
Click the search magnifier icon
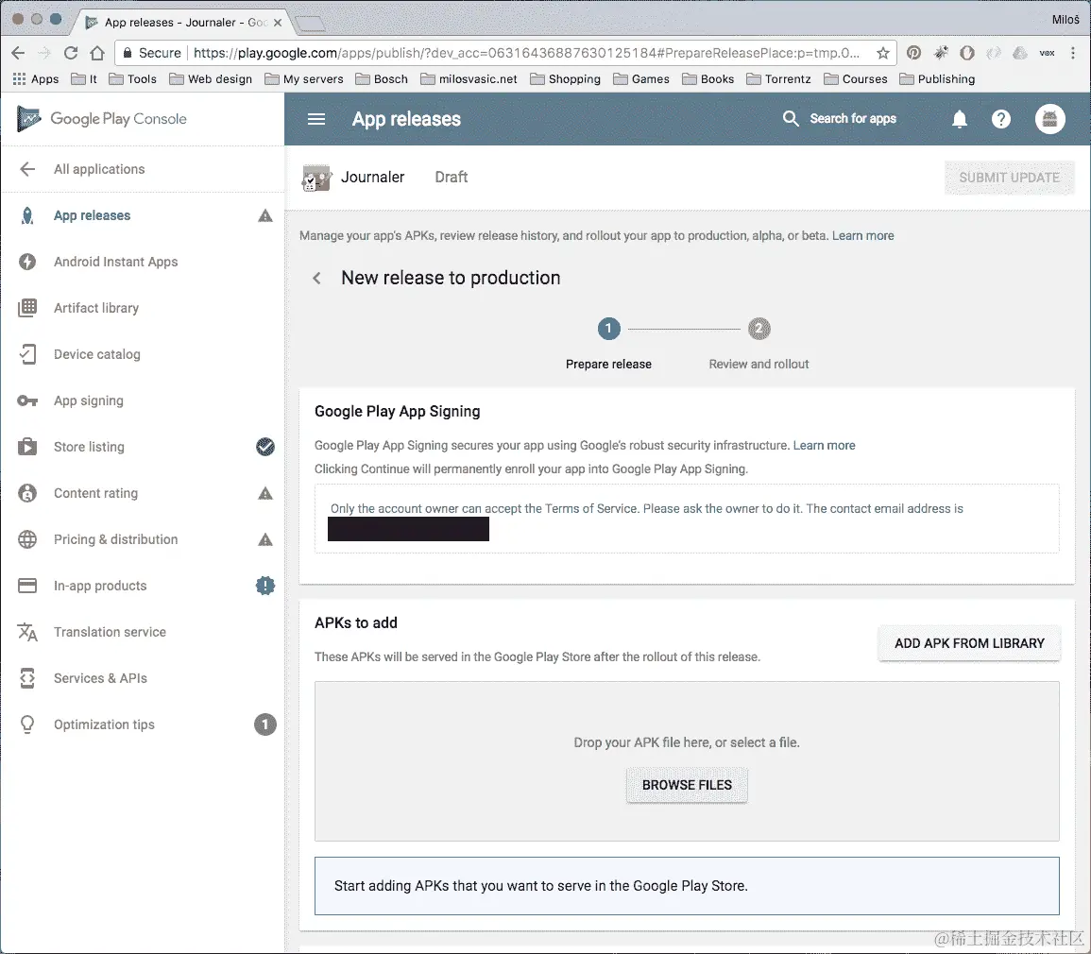pos(791,118)
